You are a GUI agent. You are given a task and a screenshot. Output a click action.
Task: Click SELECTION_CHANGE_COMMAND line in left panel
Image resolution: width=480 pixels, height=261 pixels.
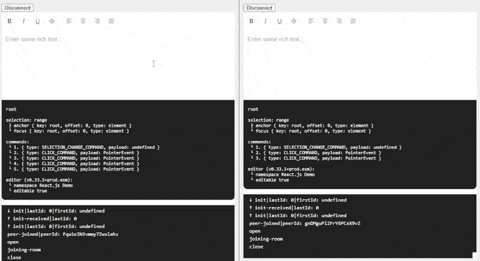pyautogui.click(x=85, y=147)
